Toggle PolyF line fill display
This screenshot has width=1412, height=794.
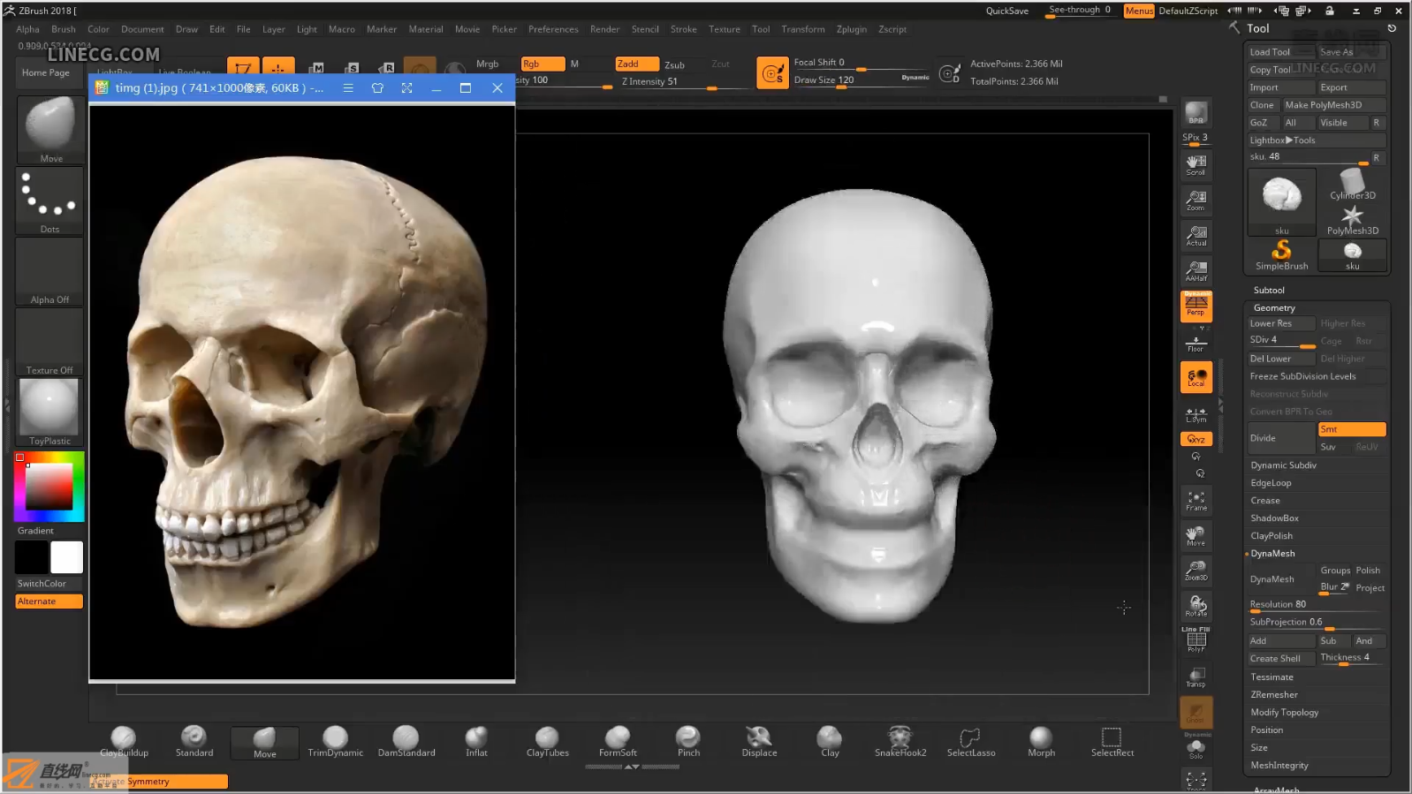[x=1196, y=640]
